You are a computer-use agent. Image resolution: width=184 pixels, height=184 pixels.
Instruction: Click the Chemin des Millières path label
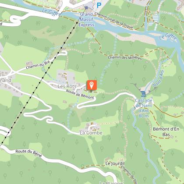point(125,58)
